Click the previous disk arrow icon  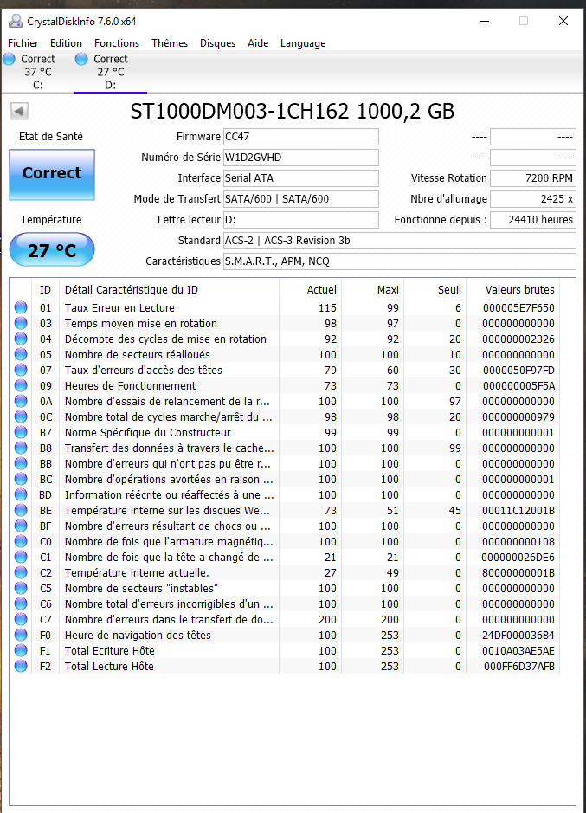point(19,111)
